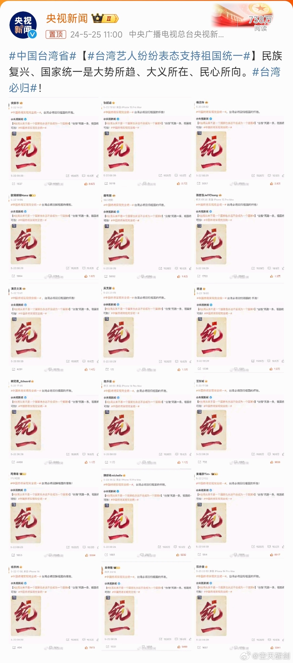Image resolution: width=293 pixels, height=663 pixels.
Task: Follow the #台湾必归# hashtag link
Action: [144, 80]
